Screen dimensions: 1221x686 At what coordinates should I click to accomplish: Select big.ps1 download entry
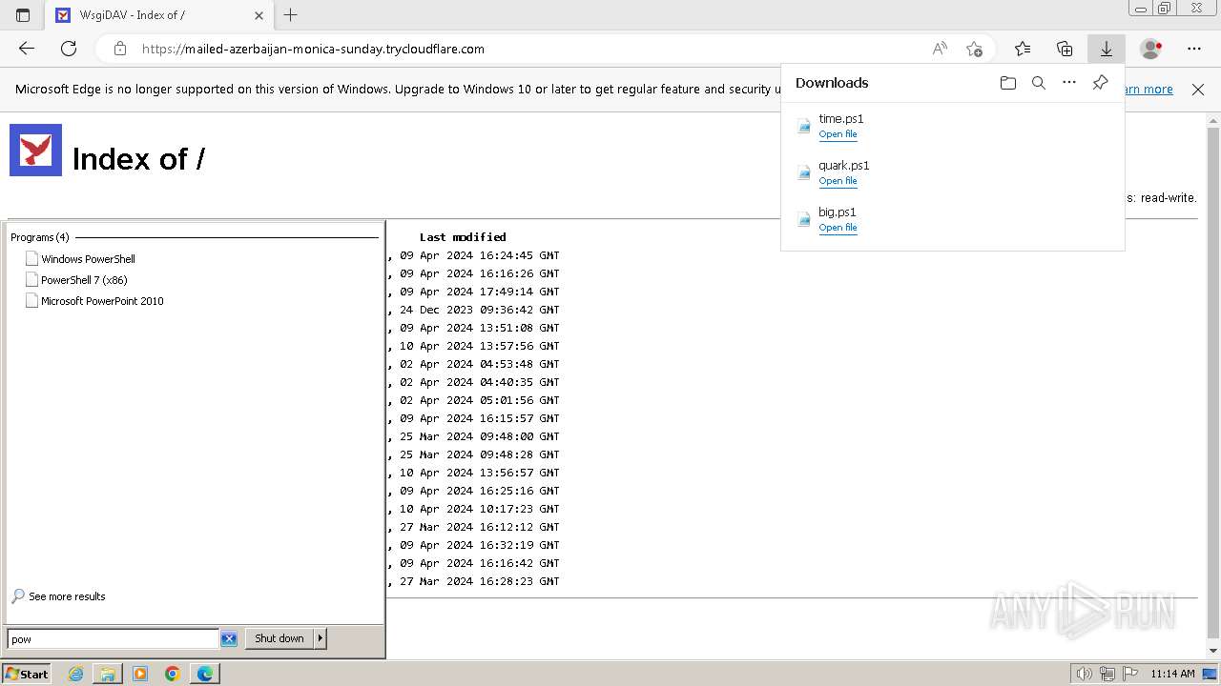tap(952, 219)
